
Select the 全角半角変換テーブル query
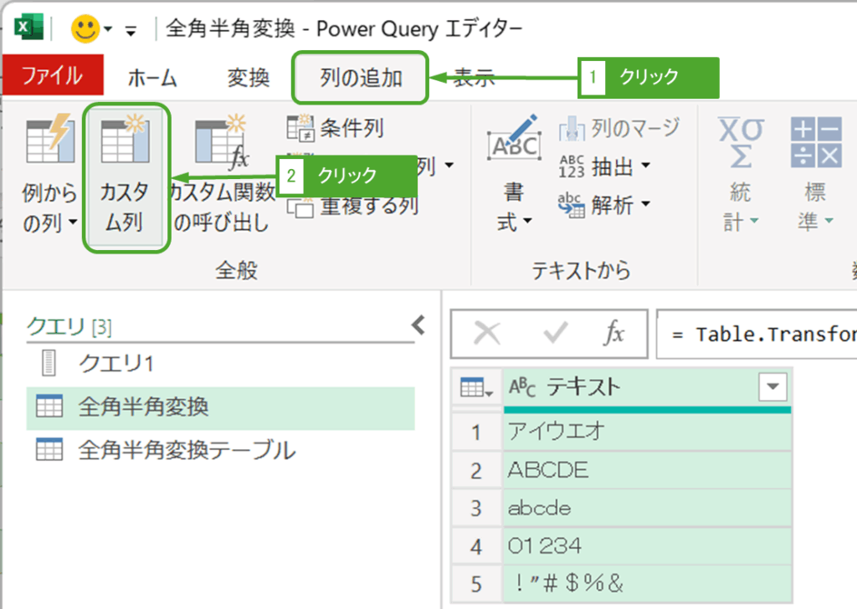(x=220, y=450)
